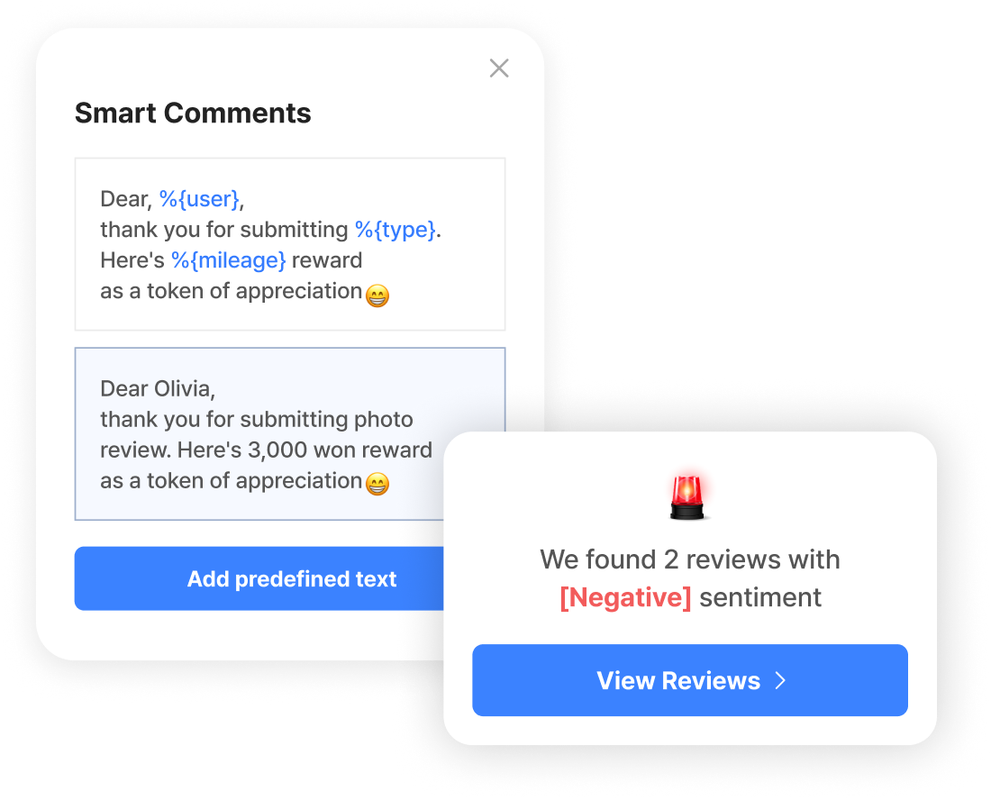This screenshot has width=991, height=800.
Task: Open the Smart Comments panel header
Action: (193, 113)
